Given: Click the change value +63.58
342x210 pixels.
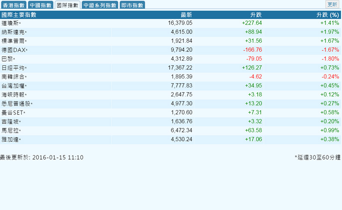Looking at the screenshot, I should [254, 130].
